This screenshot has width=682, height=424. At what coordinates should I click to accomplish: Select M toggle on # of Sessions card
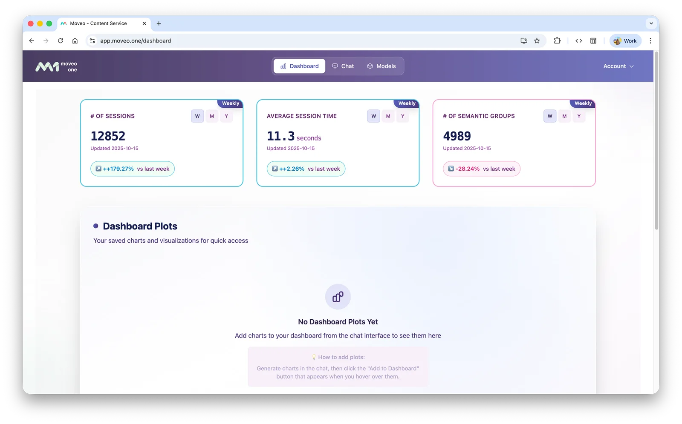(x=212, y=116)
